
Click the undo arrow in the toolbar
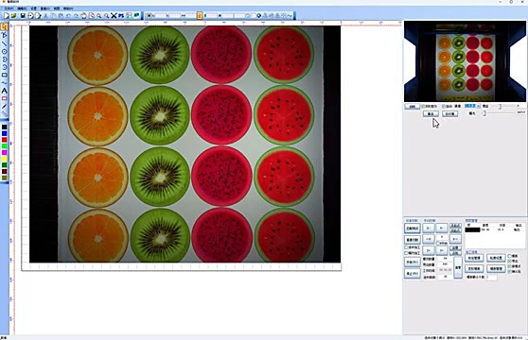point(68,16)
